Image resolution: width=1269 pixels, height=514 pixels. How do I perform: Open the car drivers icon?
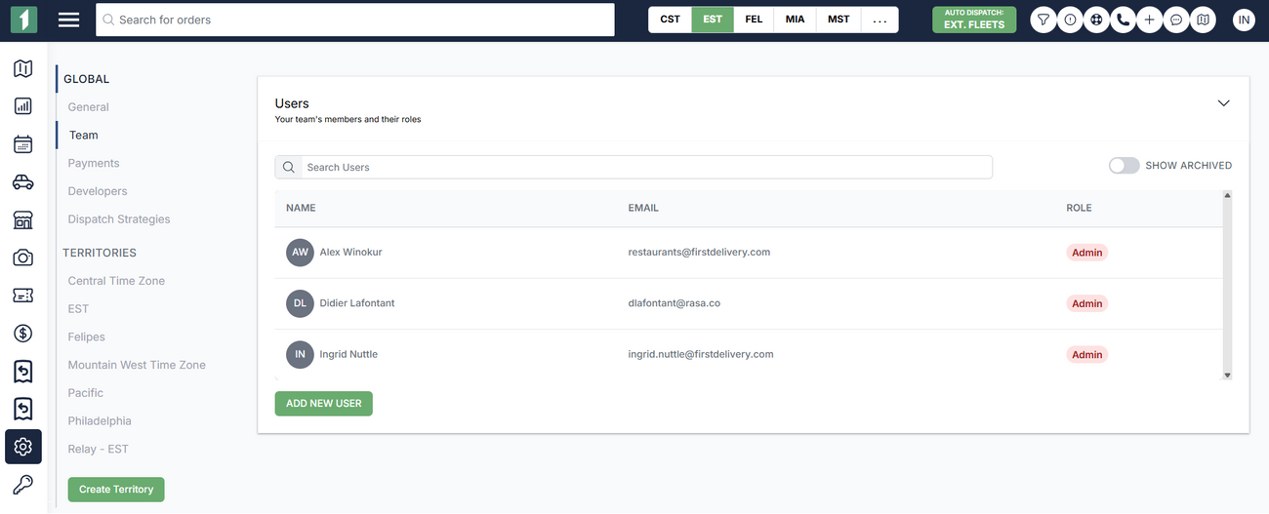point(23,182)
